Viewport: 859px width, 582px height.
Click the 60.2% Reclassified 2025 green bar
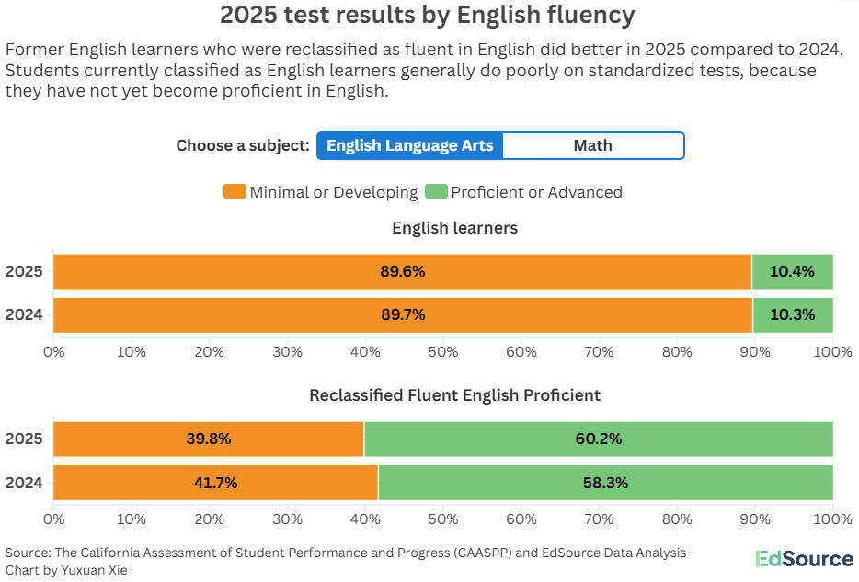pyautogui.click(x=599, y=439)
